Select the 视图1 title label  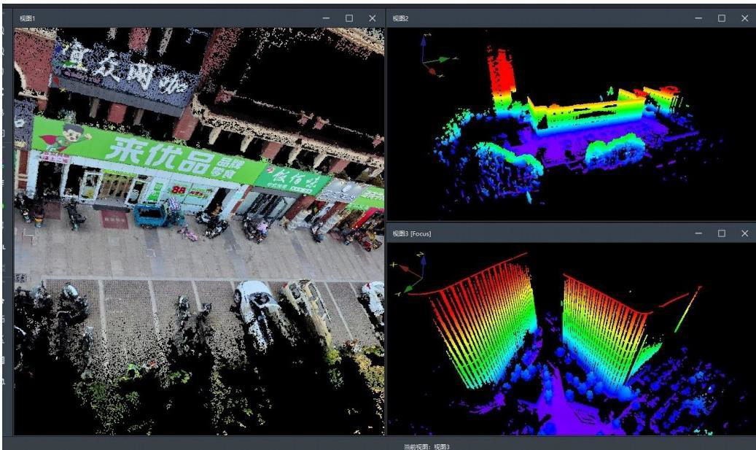28,18
